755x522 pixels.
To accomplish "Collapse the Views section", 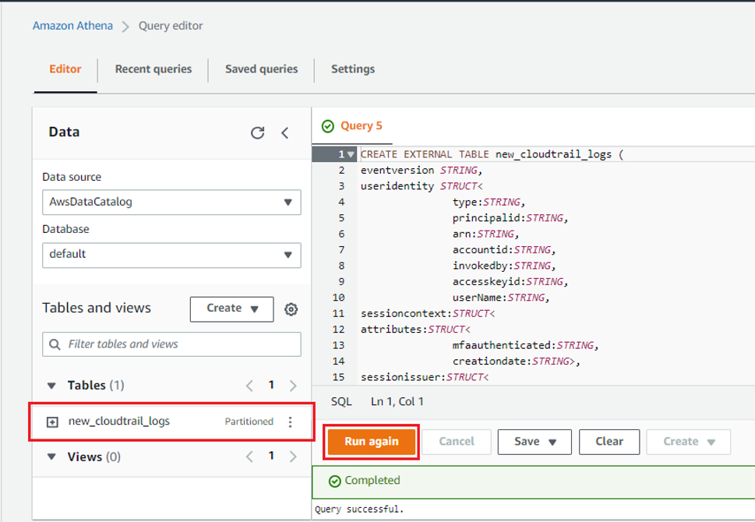I will point(51,457).
